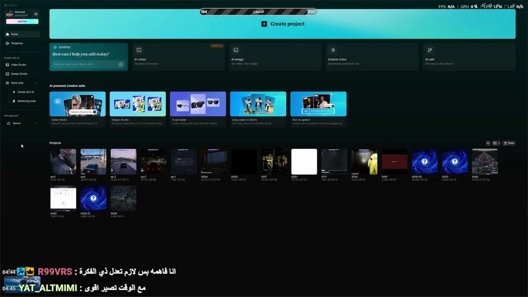Click the AI video card icon

[x=139, y=50]
